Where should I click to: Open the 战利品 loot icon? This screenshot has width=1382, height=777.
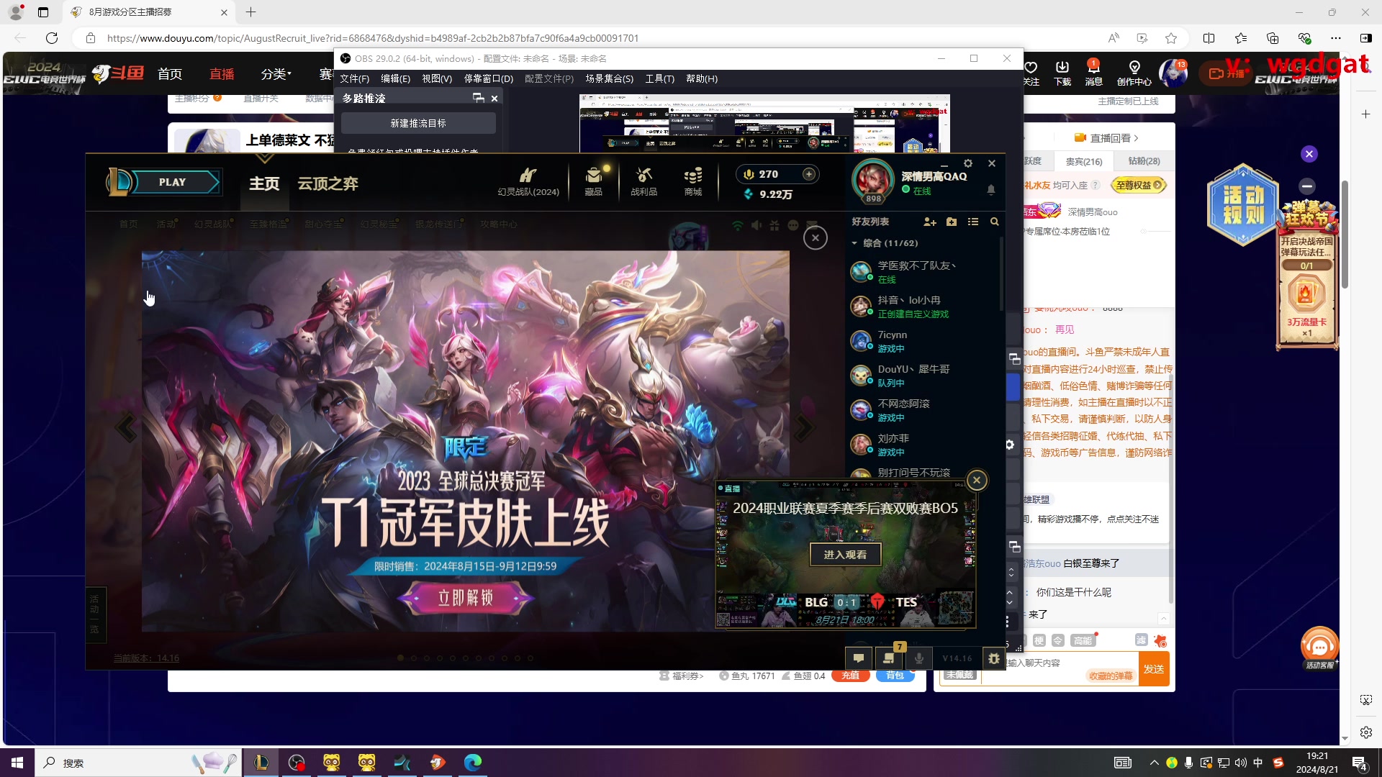pyautogui.click(x=643, y=181)
